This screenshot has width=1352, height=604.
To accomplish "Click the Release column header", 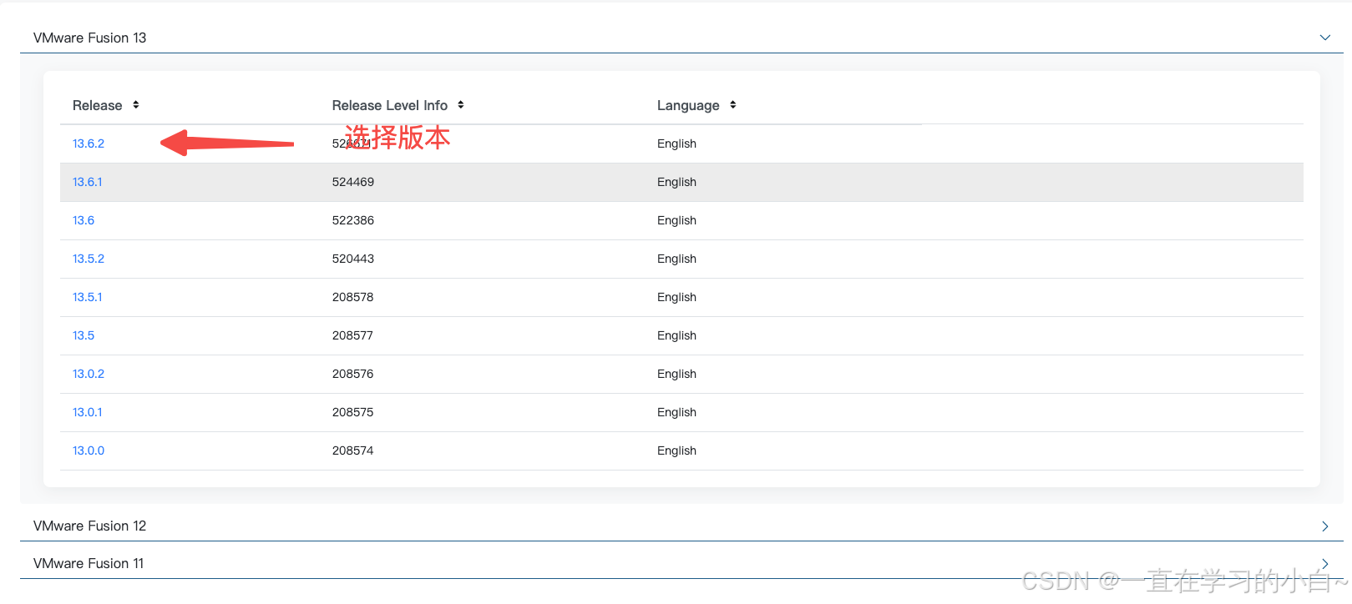I will tap(97, 105).
